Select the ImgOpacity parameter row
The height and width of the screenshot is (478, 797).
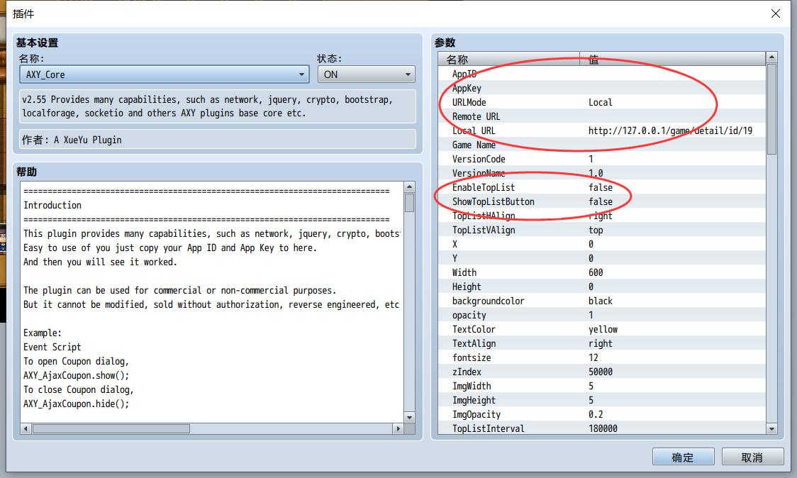point(602,415)
